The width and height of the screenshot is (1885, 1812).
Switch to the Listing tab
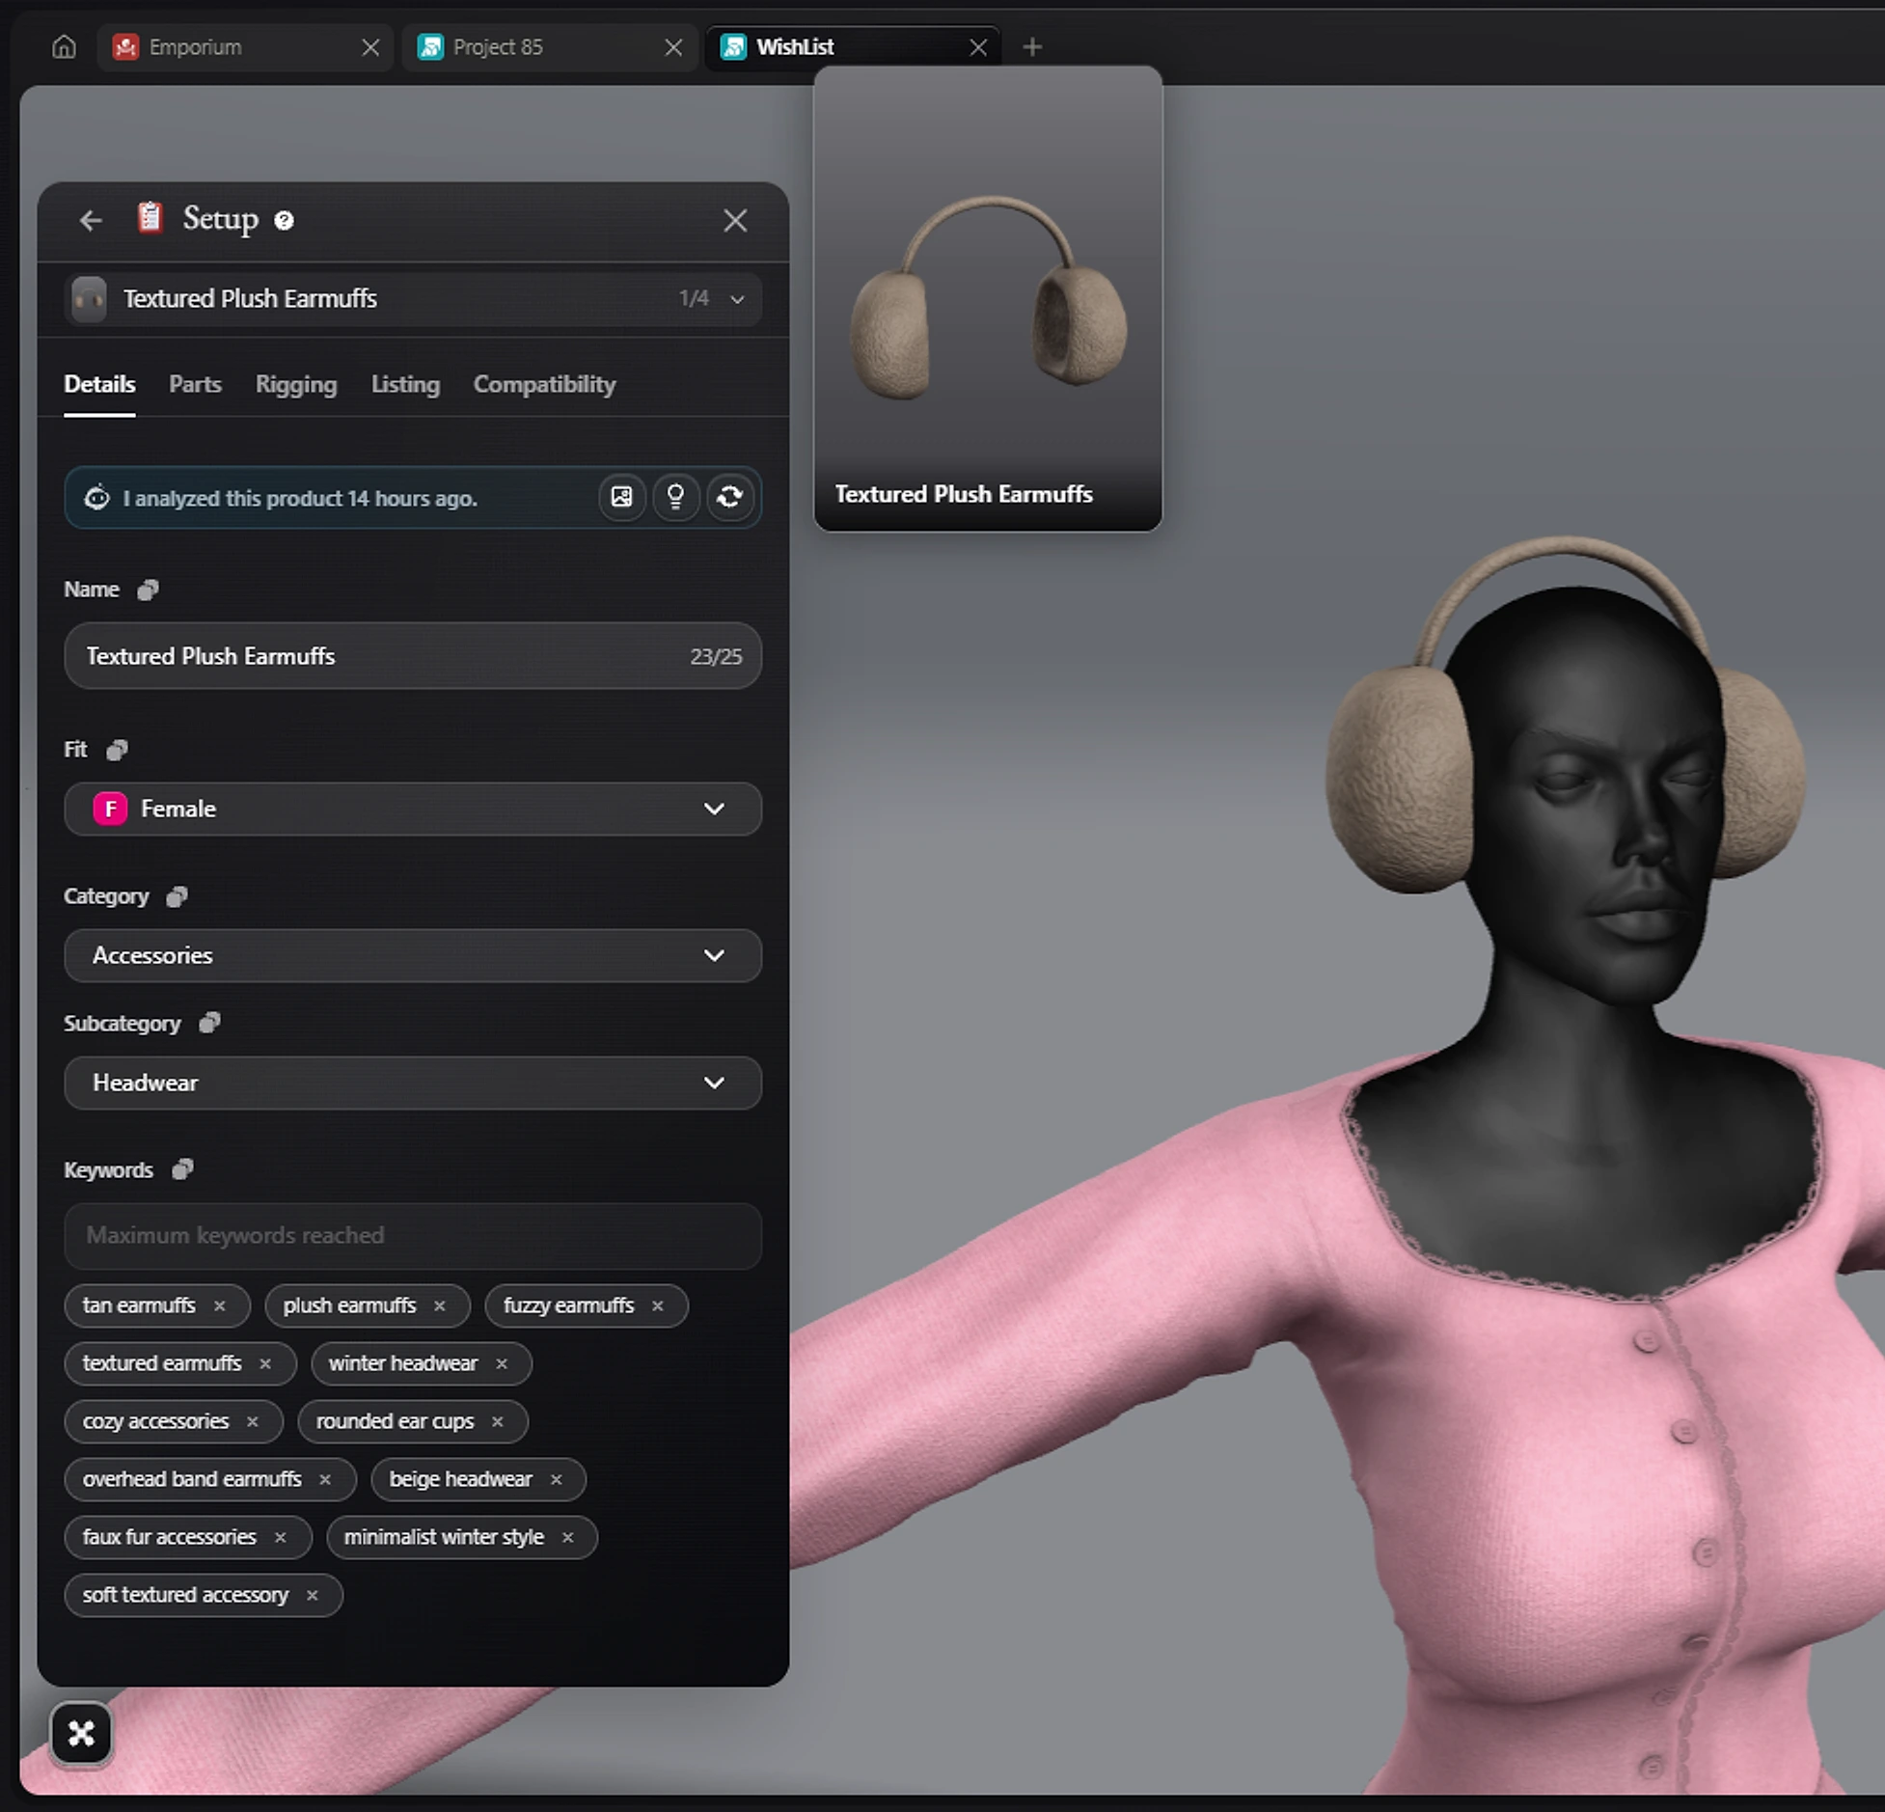pos(405,384)
